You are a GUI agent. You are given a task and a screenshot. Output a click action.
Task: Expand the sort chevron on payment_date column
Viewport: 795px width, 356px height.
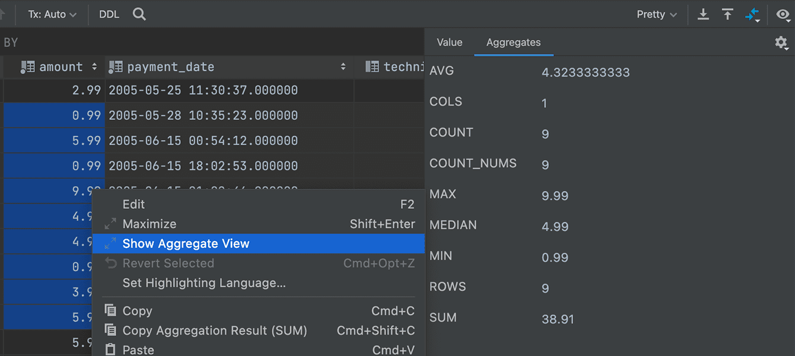[x=343, y=66]
